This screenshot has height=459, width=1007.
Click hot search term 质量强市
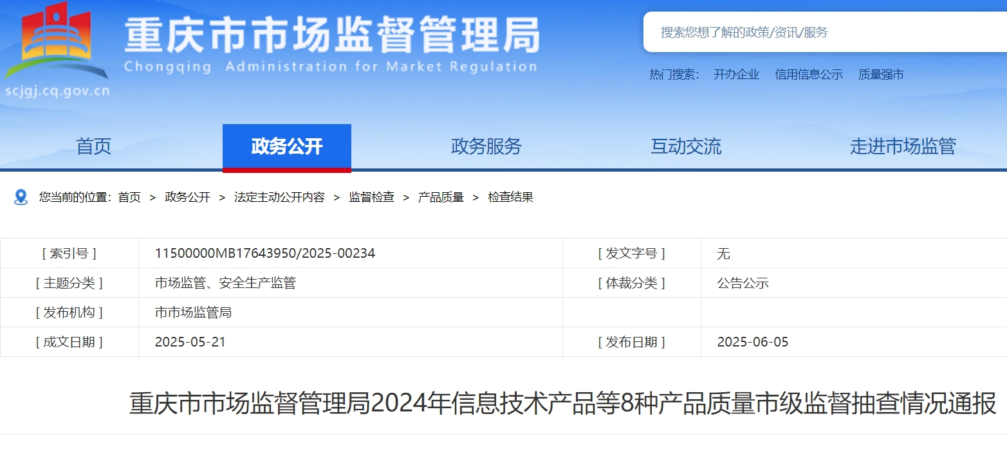pyautogui.click(x=881, y=75)
